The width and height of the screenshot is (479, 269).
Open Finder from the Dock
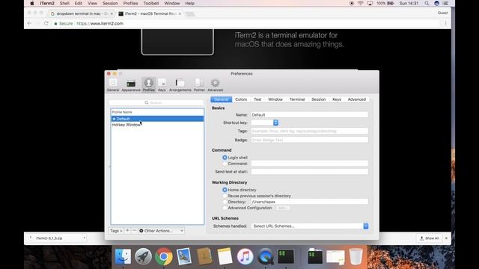pos(123,256)
